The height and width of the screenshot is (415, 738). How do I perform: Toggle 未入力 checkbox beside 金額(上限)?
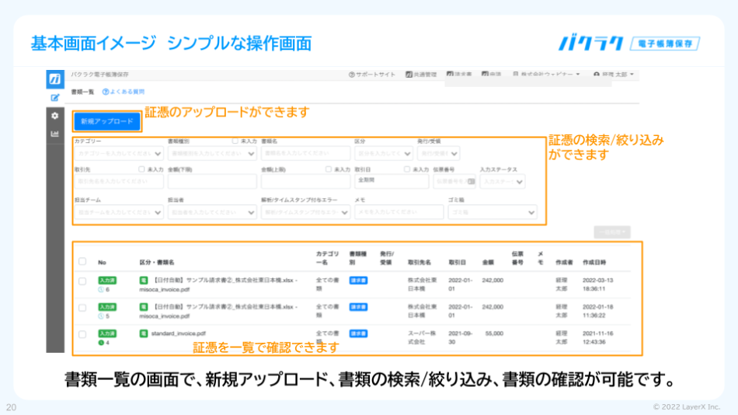point(328,169)
